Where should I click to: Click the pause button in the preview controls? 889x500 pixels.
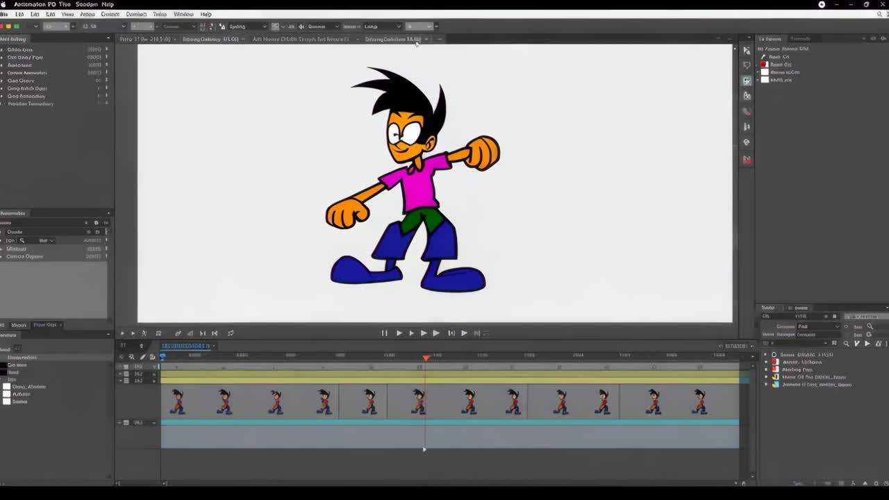(x=384, y=333)
